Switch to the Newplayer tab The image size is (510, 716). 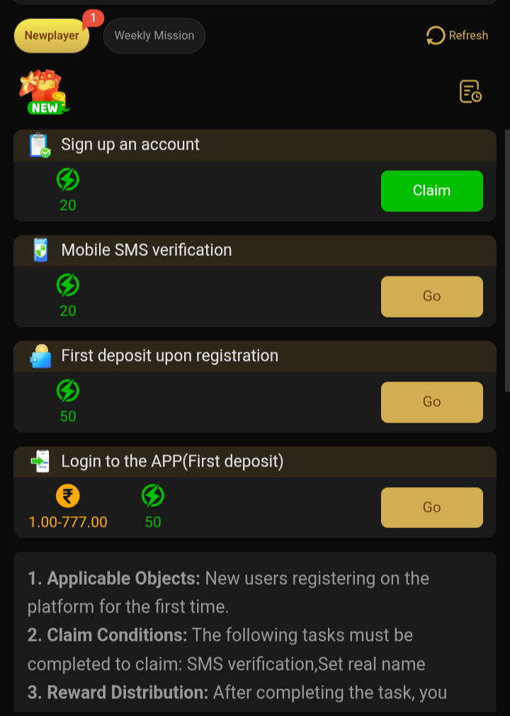coord(52,35)
